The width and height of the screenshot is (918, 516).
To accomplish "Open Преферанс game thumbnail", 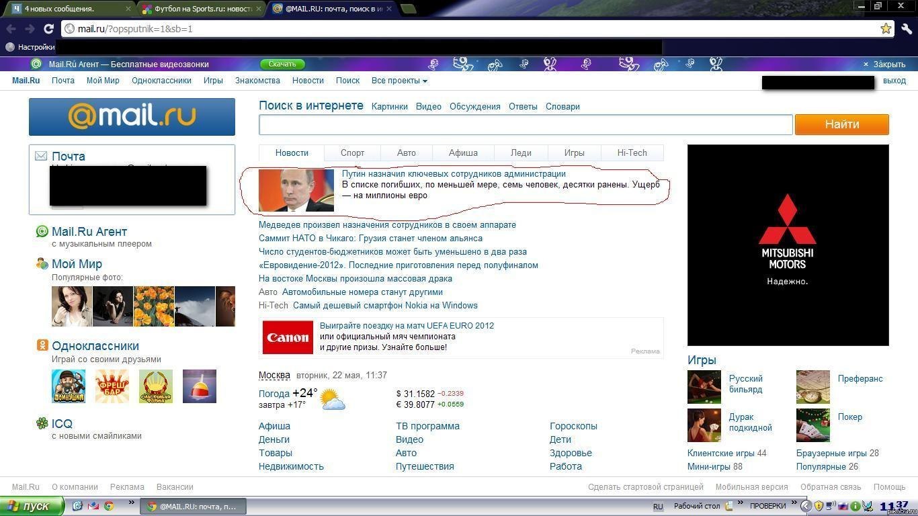I will tap(813, 387).
